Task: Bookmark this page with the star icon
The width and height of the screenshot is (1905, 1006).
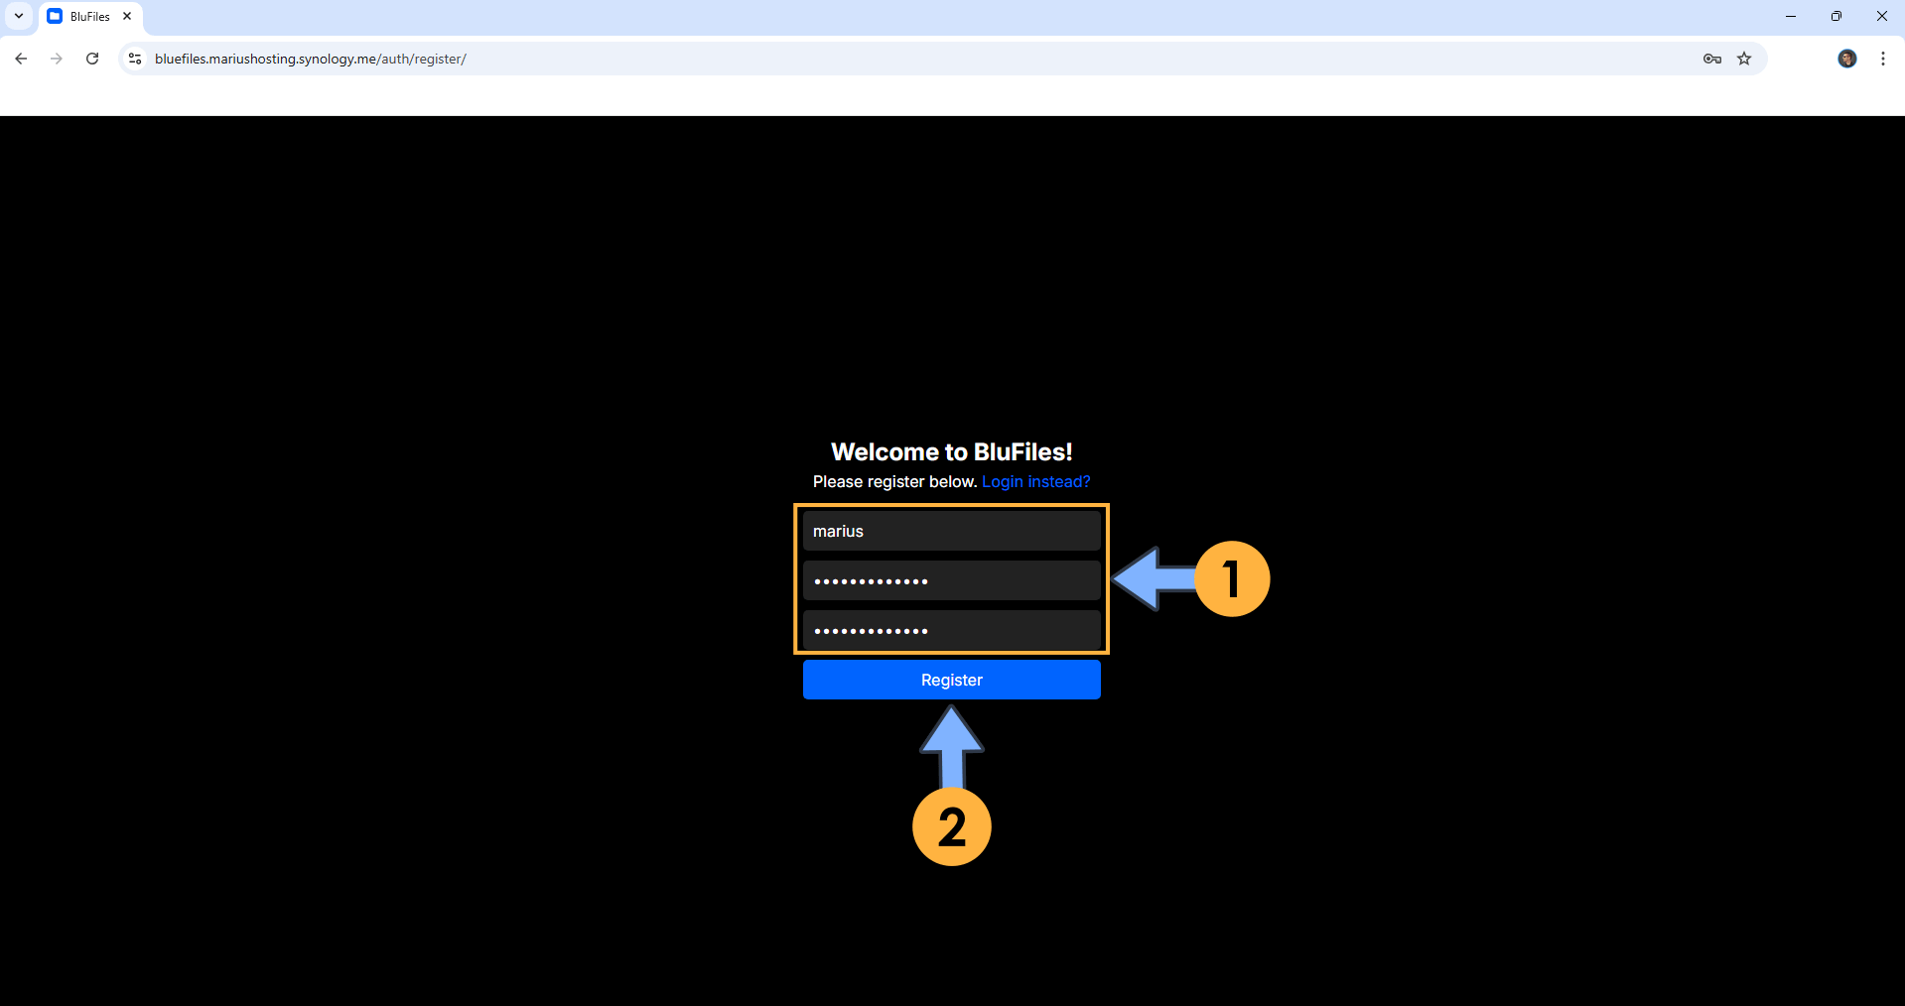Action: click(1744, 59)
